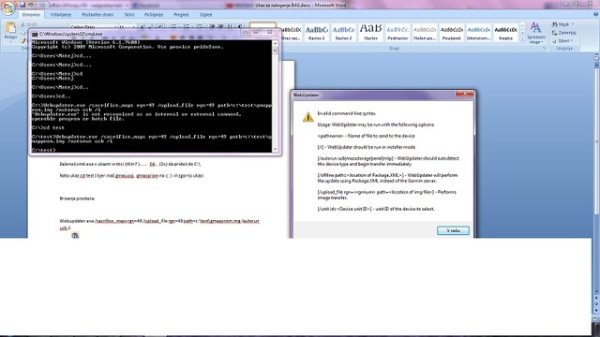This screenshot has height=337, width=600.
Task: Click the Izreži (cut) scissors icon
Action: point(22,24)
